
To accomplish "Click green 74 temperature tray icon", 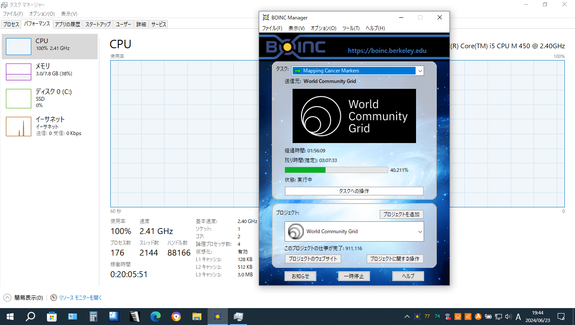I will 437,316.
